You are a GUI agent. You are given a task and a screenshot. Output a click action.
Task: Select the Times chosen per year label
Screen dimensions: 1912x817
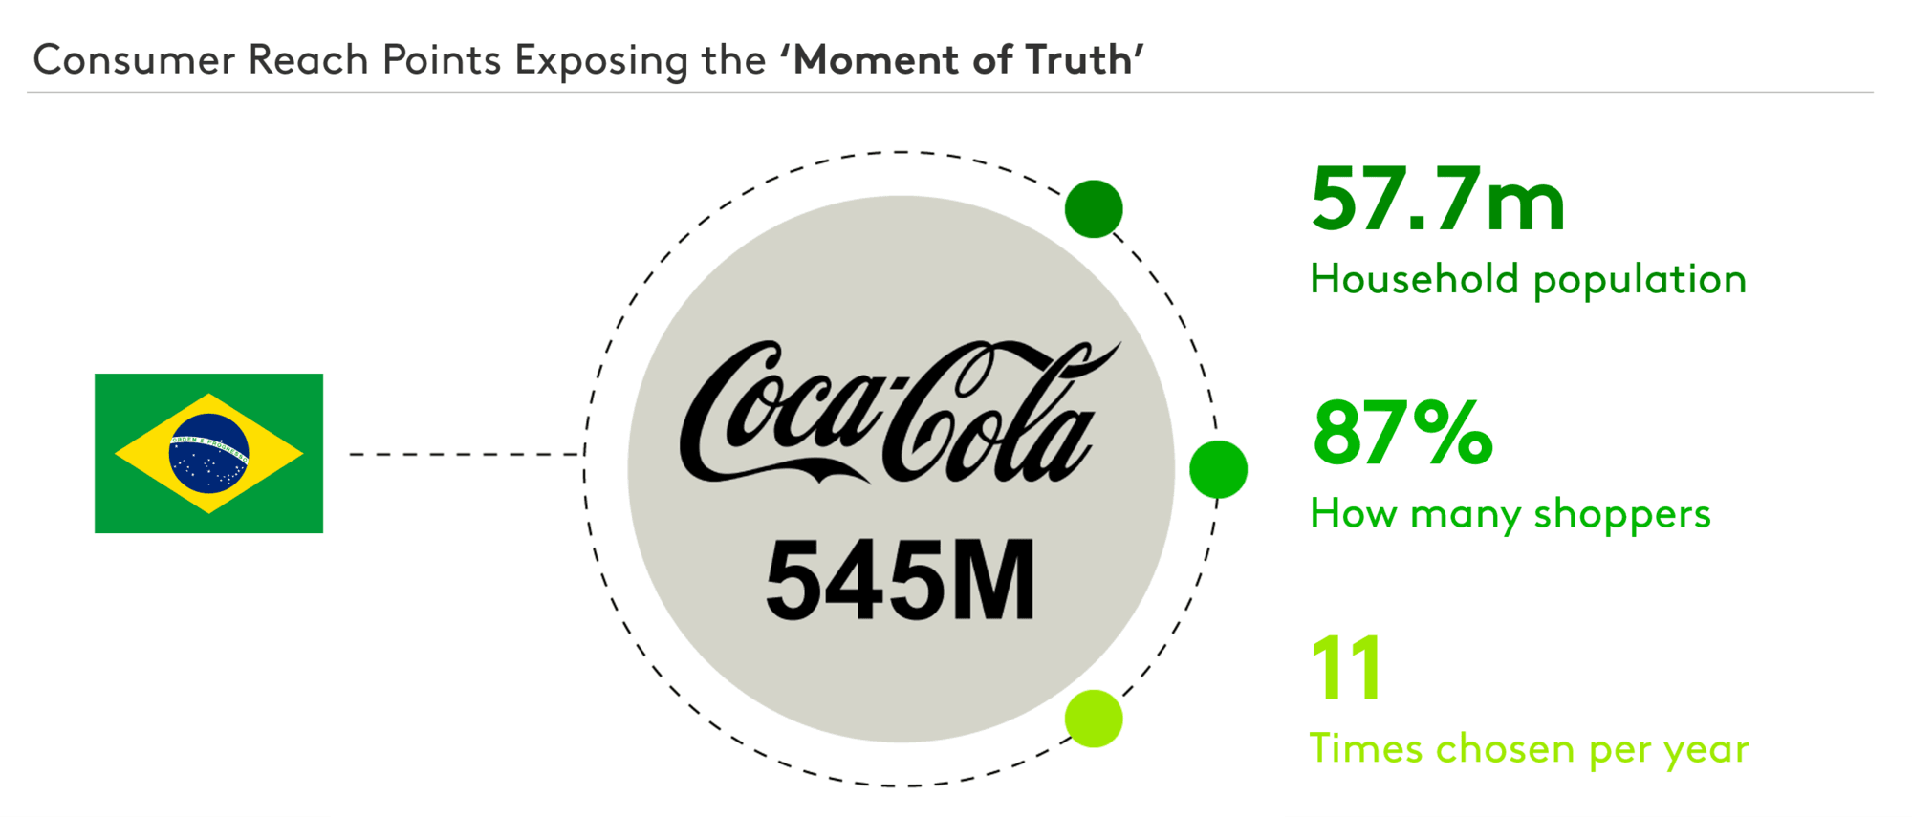point(1529,748)
